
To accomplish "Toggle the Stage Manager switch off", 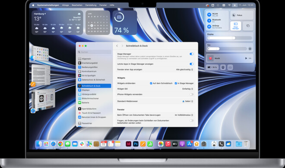I will tap(192, 54).
